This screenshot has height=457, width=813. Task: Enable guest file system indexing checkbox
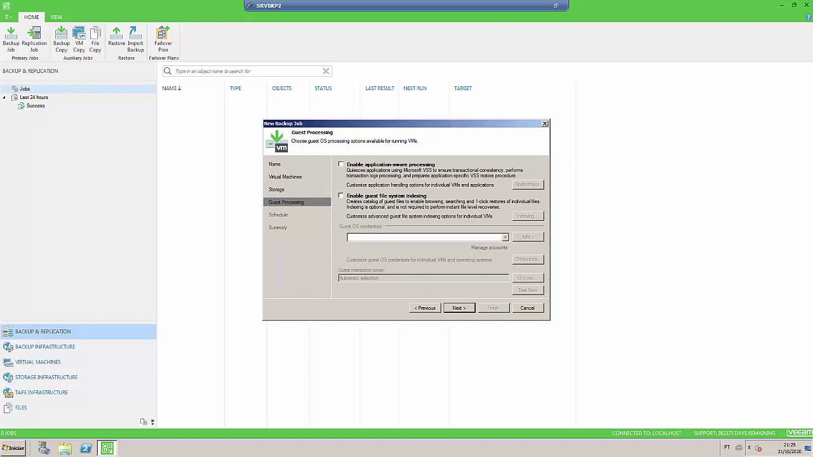pyautogui.click(x=341, y=195)
